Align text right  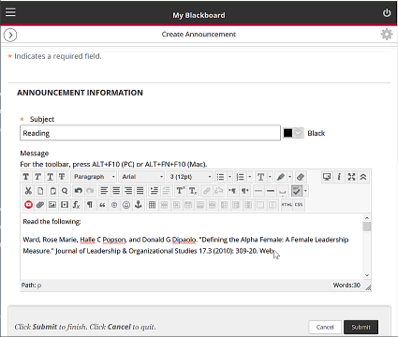coord(128,191)
